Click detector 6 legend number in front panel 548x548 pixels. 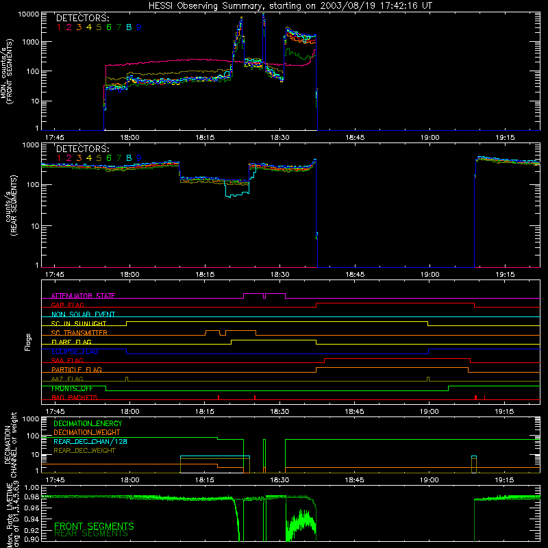[109, 27]
